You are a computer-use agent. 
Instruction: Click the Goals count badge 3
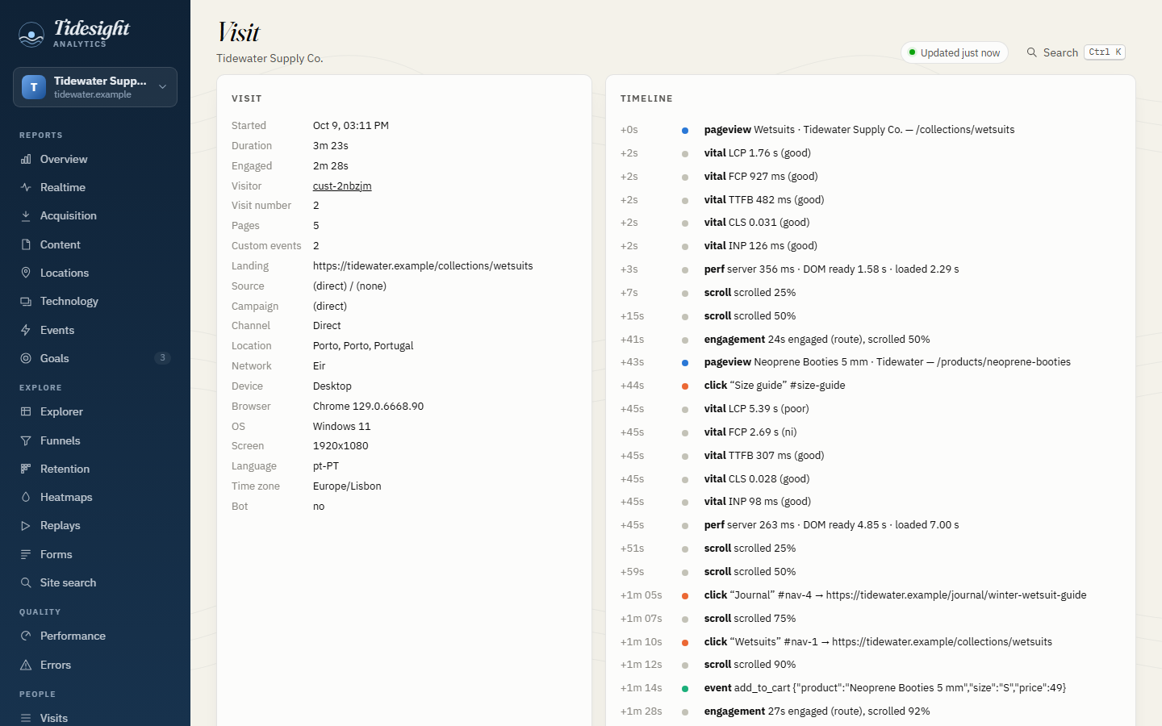(162, 358)
